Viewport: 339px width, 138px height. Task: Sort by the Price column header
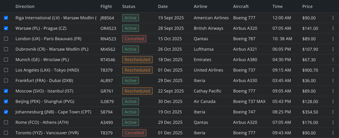307,7
